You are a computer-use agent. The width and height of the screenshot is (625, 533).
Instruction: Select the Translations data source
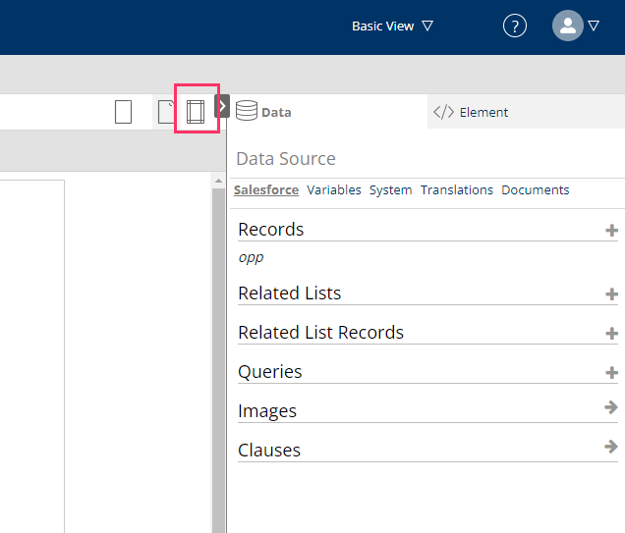click(457, 189)
